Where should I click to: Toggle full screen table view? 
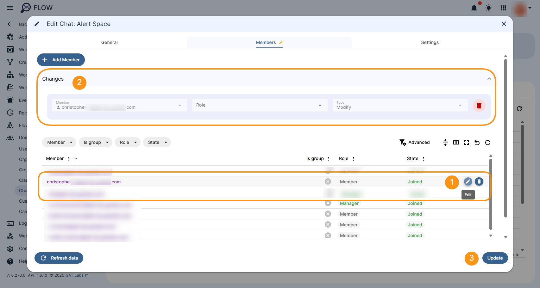point(466,143)
